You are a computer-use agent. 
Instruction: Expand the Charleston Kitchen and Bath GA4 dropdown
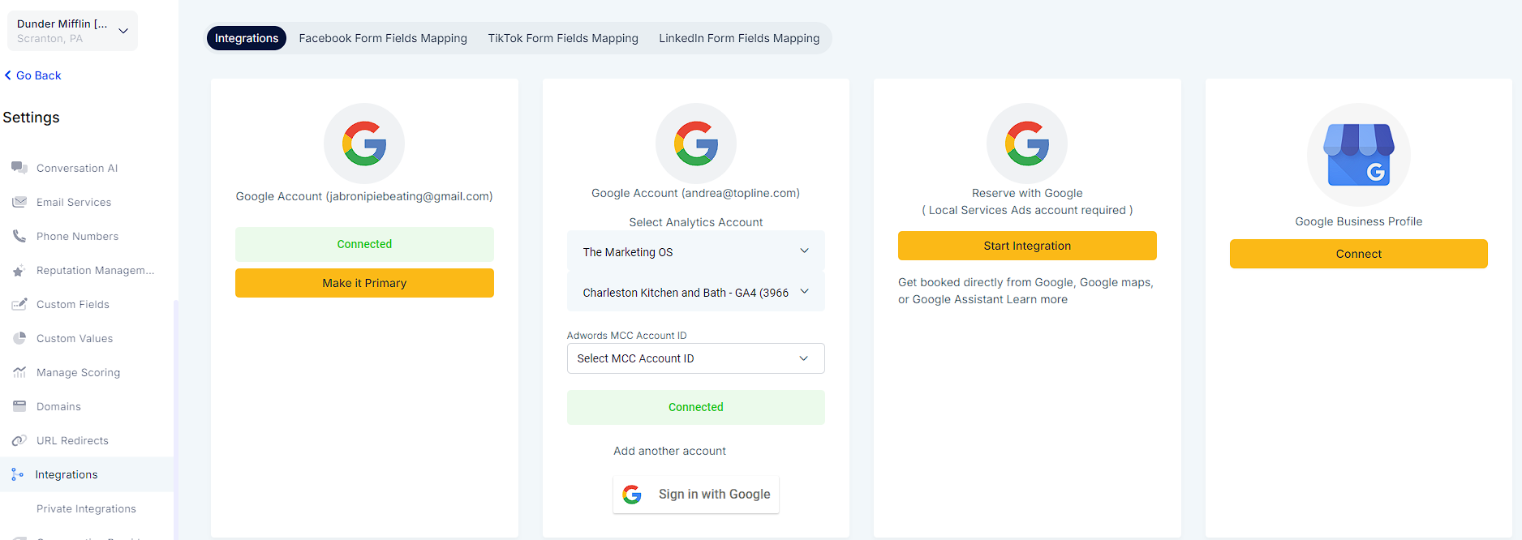click(x=696, y=292)
